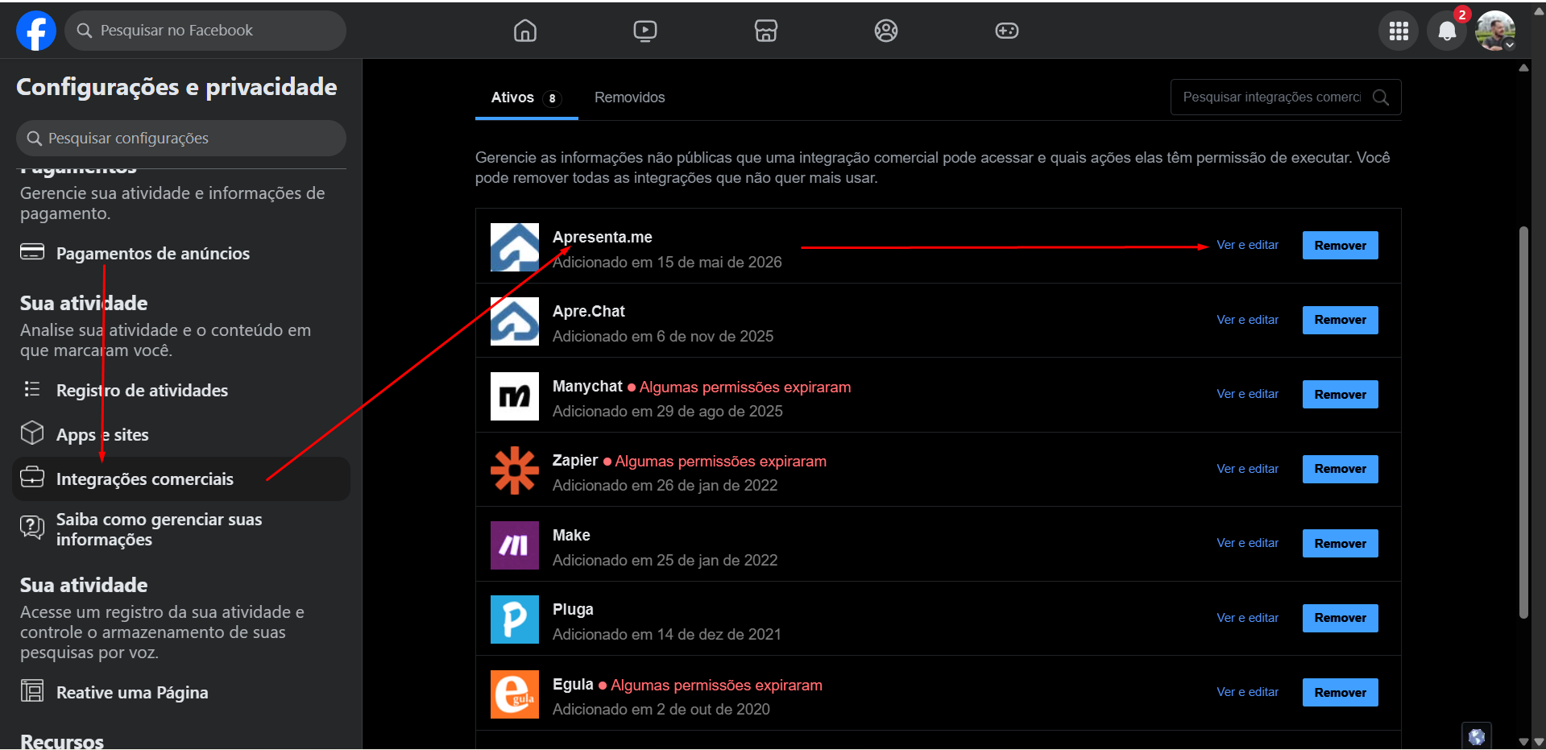Open the notifications bell
Viewport: 1546px width, 750px height.
(x=1447, y=31)
